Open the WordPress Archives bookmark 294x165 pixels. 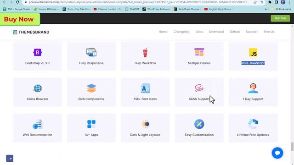tap(156, 9)
